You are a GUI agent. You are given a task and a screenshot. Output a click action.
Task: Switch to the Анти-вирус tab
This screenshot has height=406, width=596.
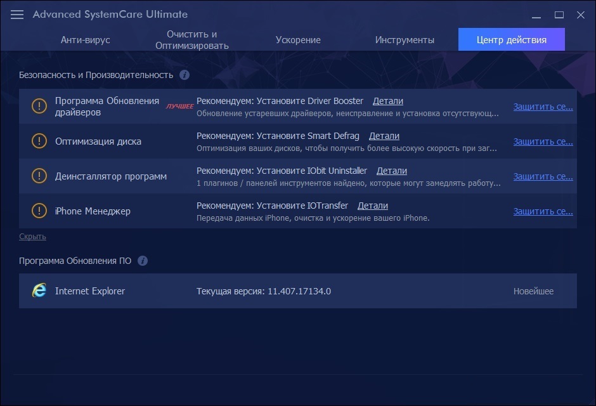tap(85, 40)
